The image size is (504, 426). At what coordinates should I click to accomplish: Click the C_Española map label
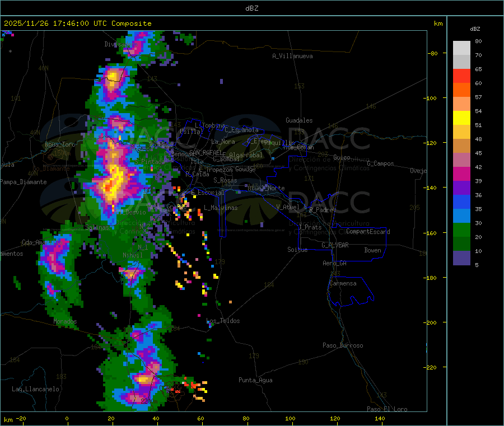[x=242, y=130]
